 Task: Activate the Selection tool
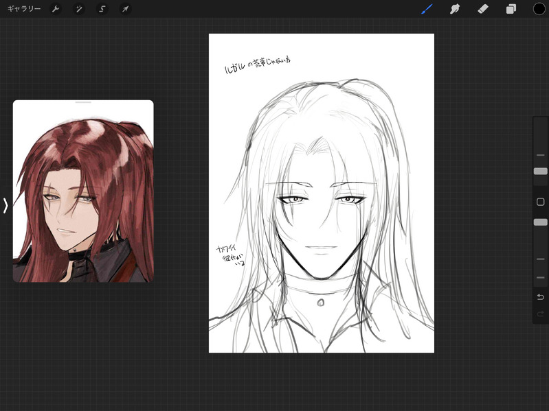(102, 9)
